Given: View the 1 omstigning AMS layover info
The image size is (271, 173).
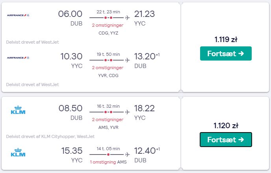Looking at the screenshot, I should click(x=108, y=162).
